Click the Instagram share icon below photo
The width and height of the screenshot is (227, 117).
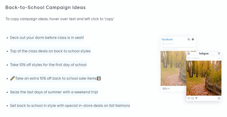coord(196,98)
